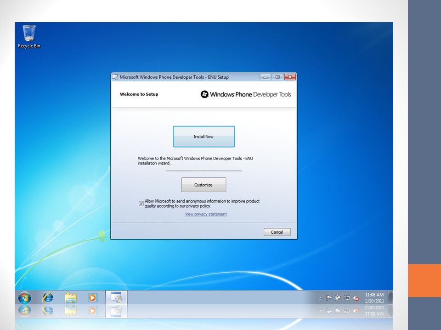The width and height of the screenshot is (441, 330).
Task: Uncheck the anonymous information checkbox
Action: (x=141, y=203)
